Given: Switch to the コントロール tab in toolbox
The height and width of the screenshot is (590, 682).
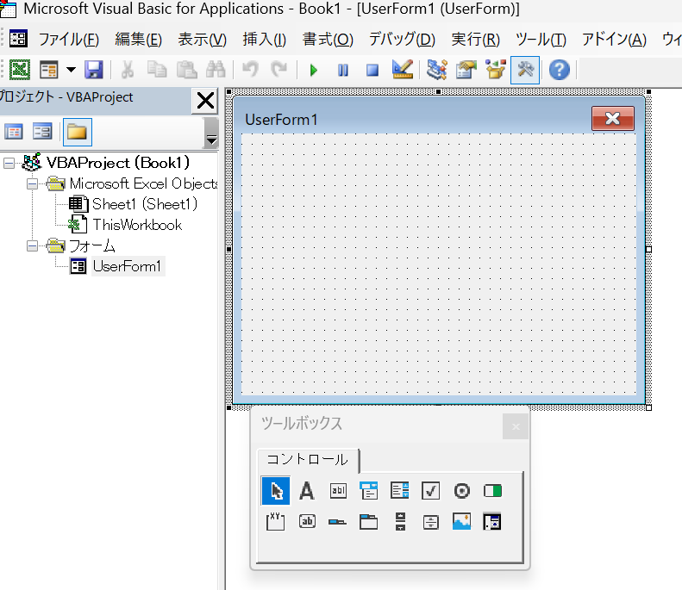Looking at the screenshot, I should 308,460.
